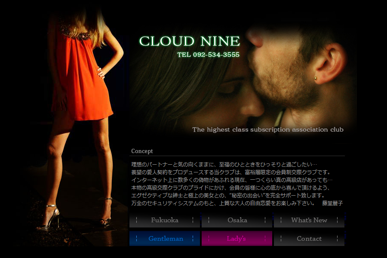
Task: Click the man's gold stud earring
Action: pyautogui.click(x=315, y=78)
